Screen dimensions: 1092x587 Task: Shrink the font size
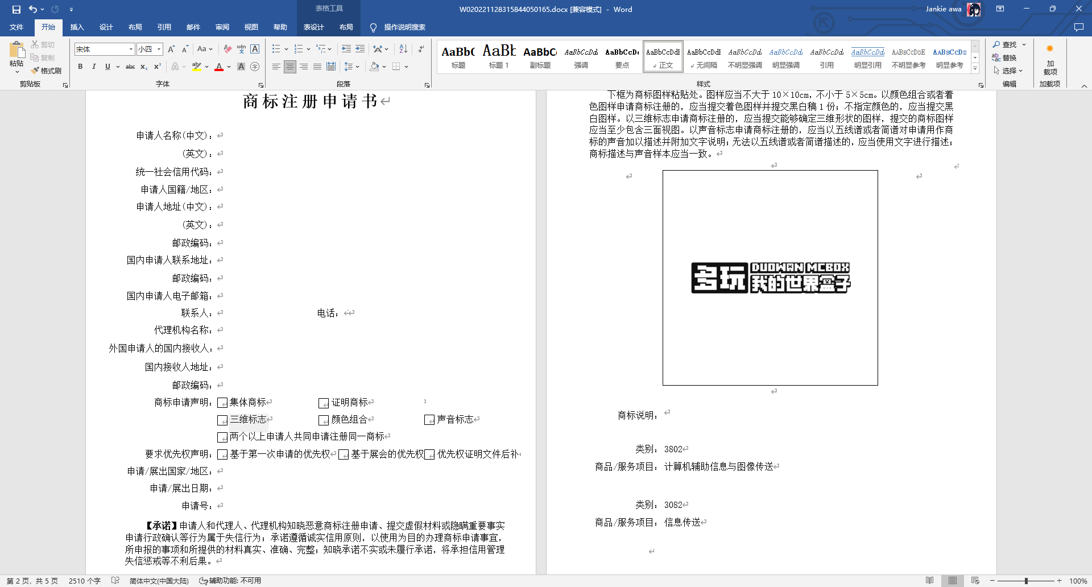pyautogui.click(x=185, y=49)
